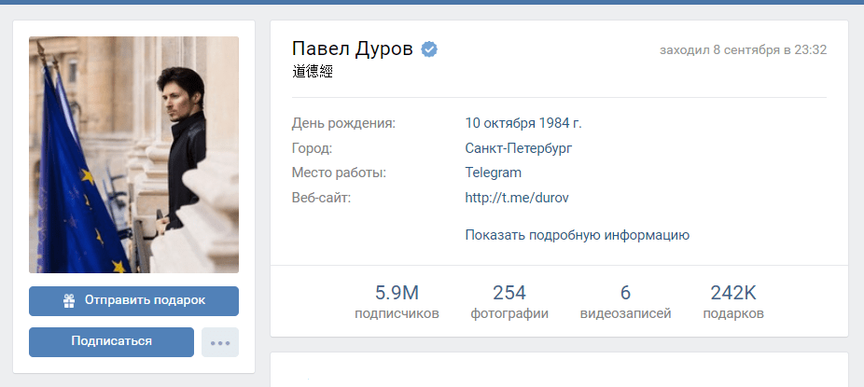The image size is (864, 387).
Task: Click the gift icon in the send gift button
Action: coord(69,300)
